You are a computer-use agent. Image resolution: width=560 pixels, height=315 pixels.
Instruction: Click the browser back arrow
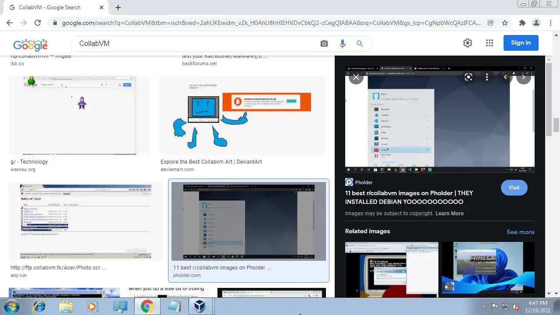coord(10,23)
